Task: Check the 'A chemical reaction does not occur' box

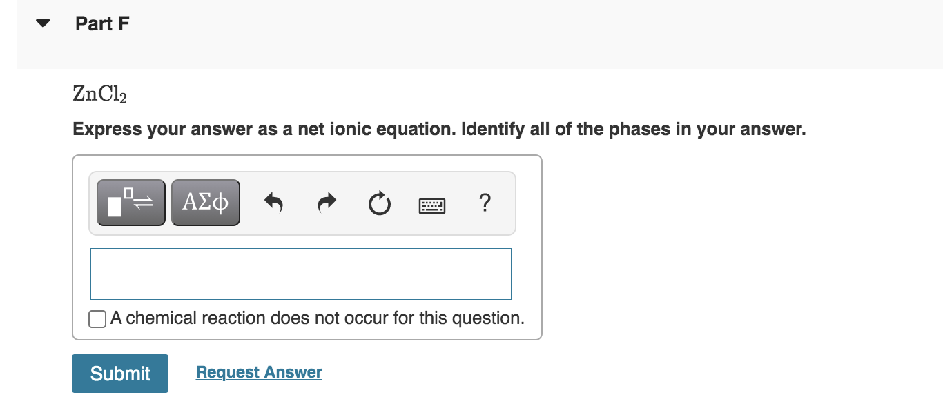Action: point(97,318)
